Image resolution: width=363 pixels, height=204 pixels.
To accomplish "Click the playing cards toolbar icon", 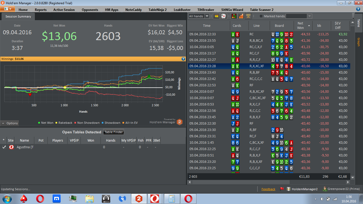I will 224,16.
